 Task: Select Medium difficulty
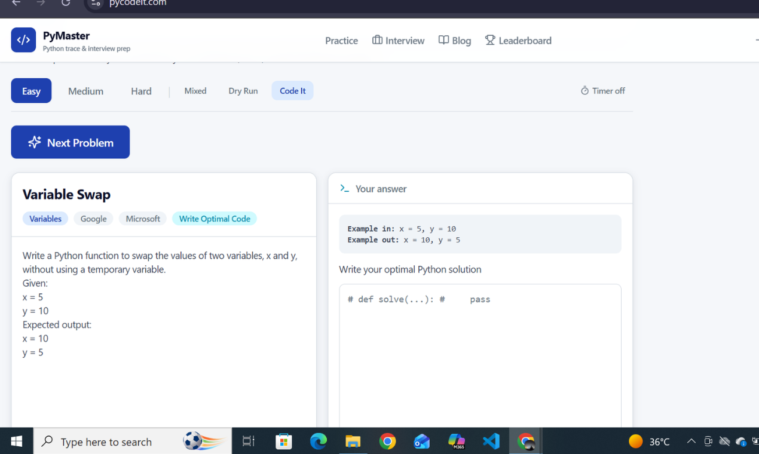pos(85,91)
